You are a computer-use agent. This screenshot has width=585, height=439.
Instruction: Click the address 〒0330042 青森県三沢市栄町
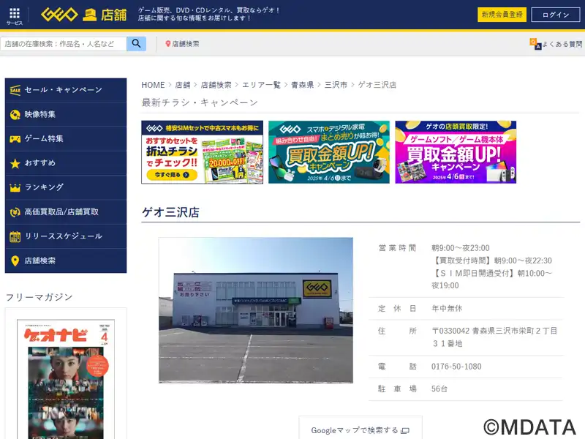click(494, 337)
